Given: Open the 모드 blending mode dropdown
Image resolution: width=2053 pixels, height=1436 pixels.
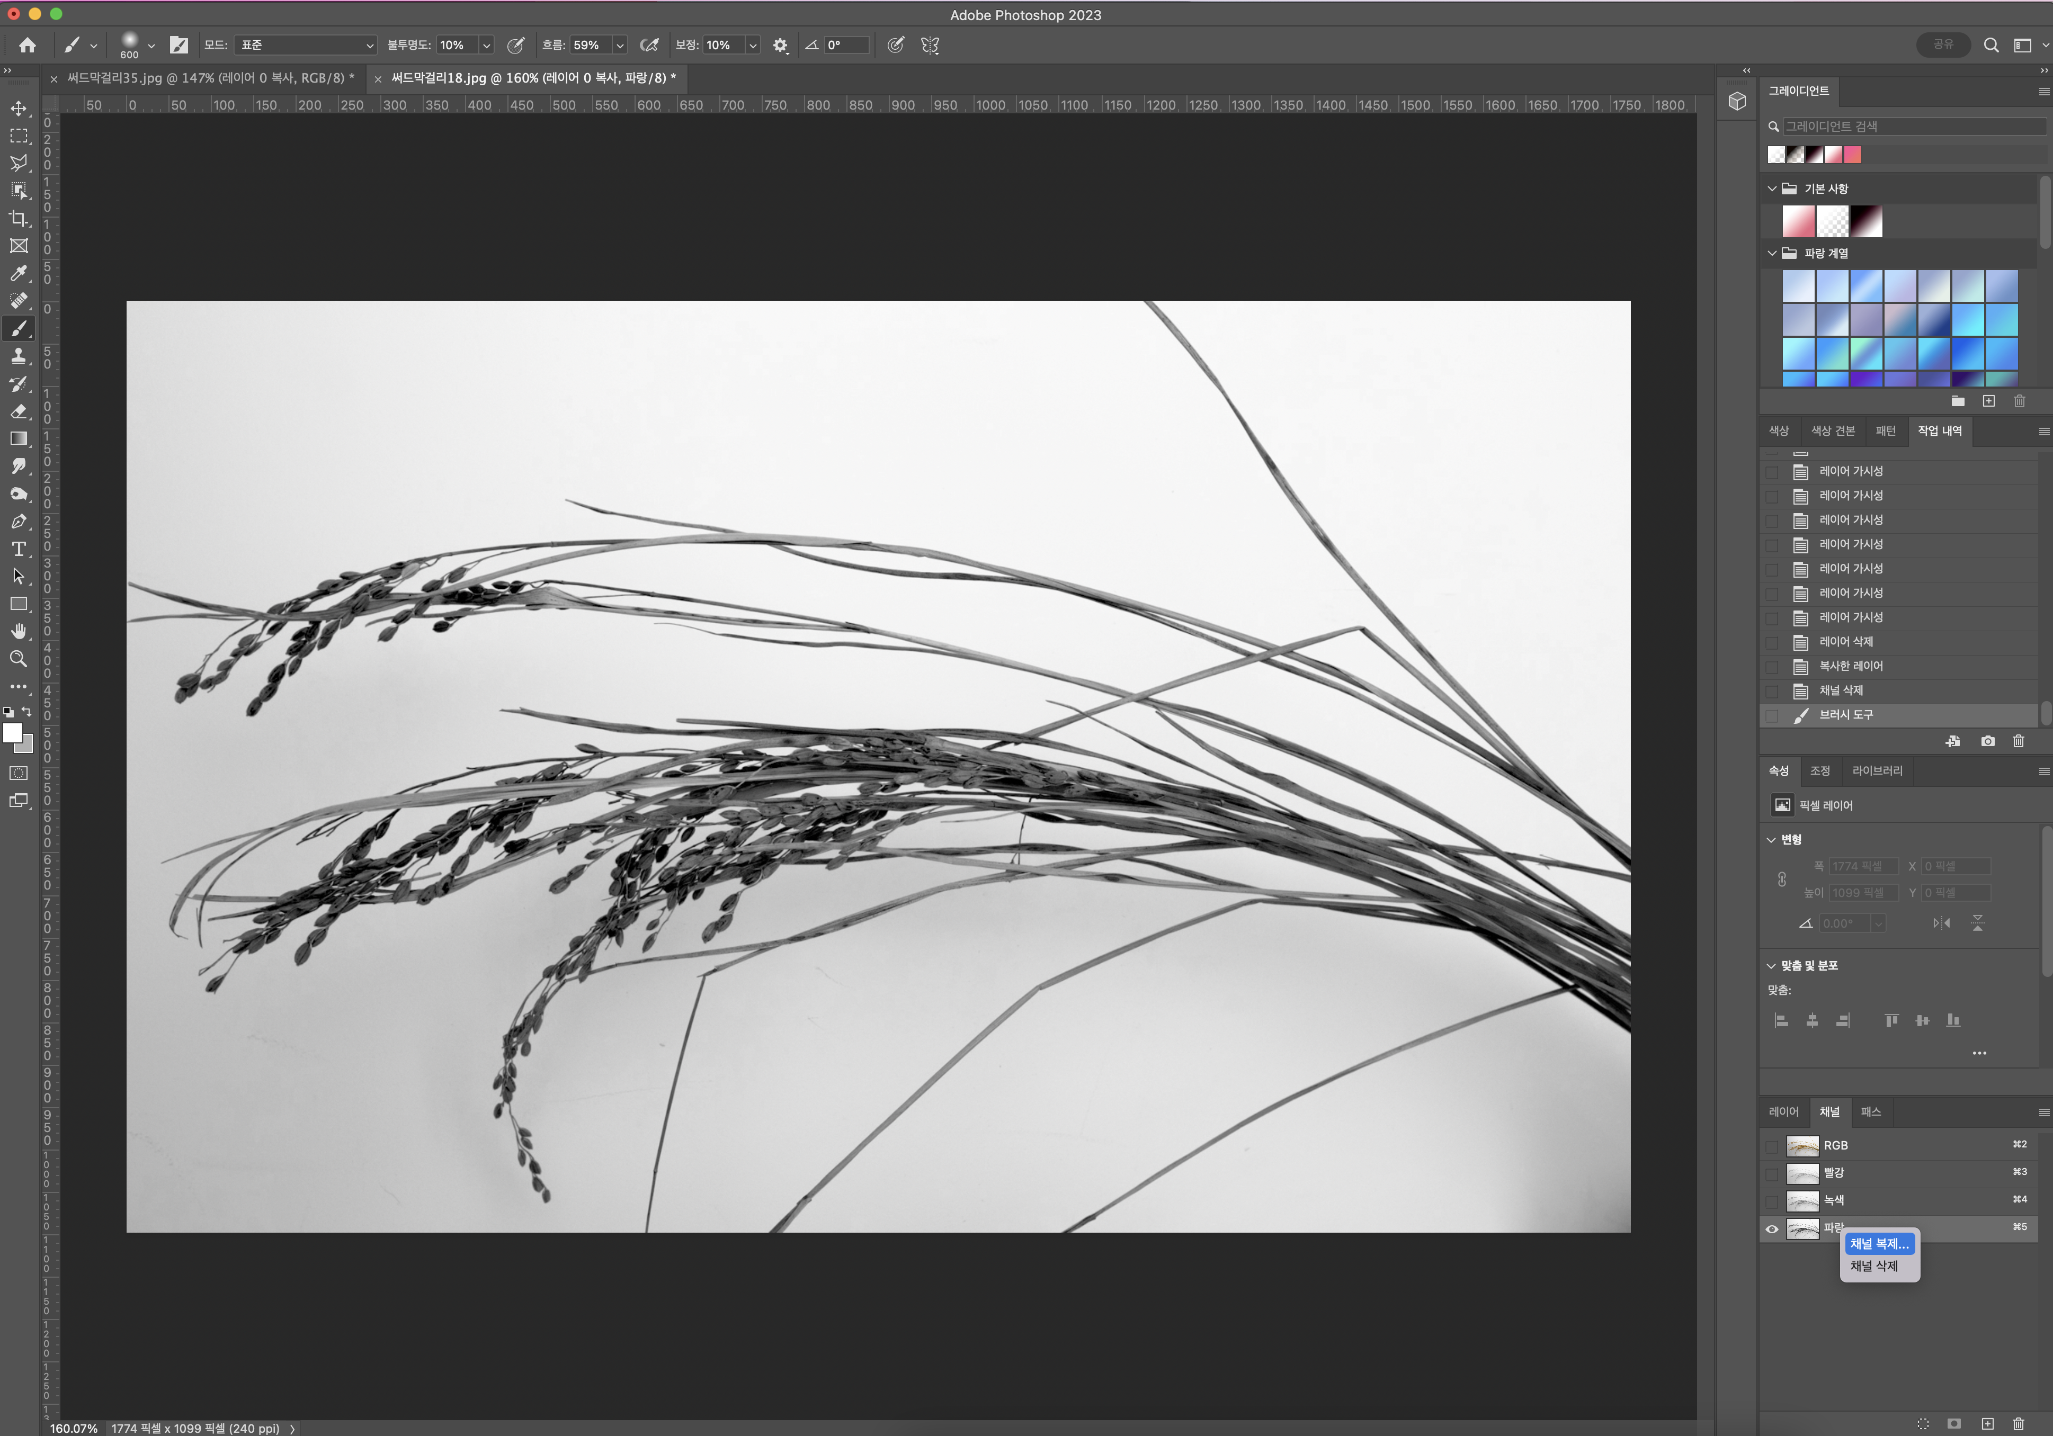Looking at the screenshot, I should coord(305,44).
